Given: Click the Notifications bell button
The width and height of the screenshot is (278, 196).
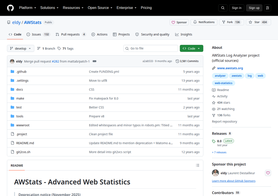Looking at the screenshot, I should [x=204, y=22].
